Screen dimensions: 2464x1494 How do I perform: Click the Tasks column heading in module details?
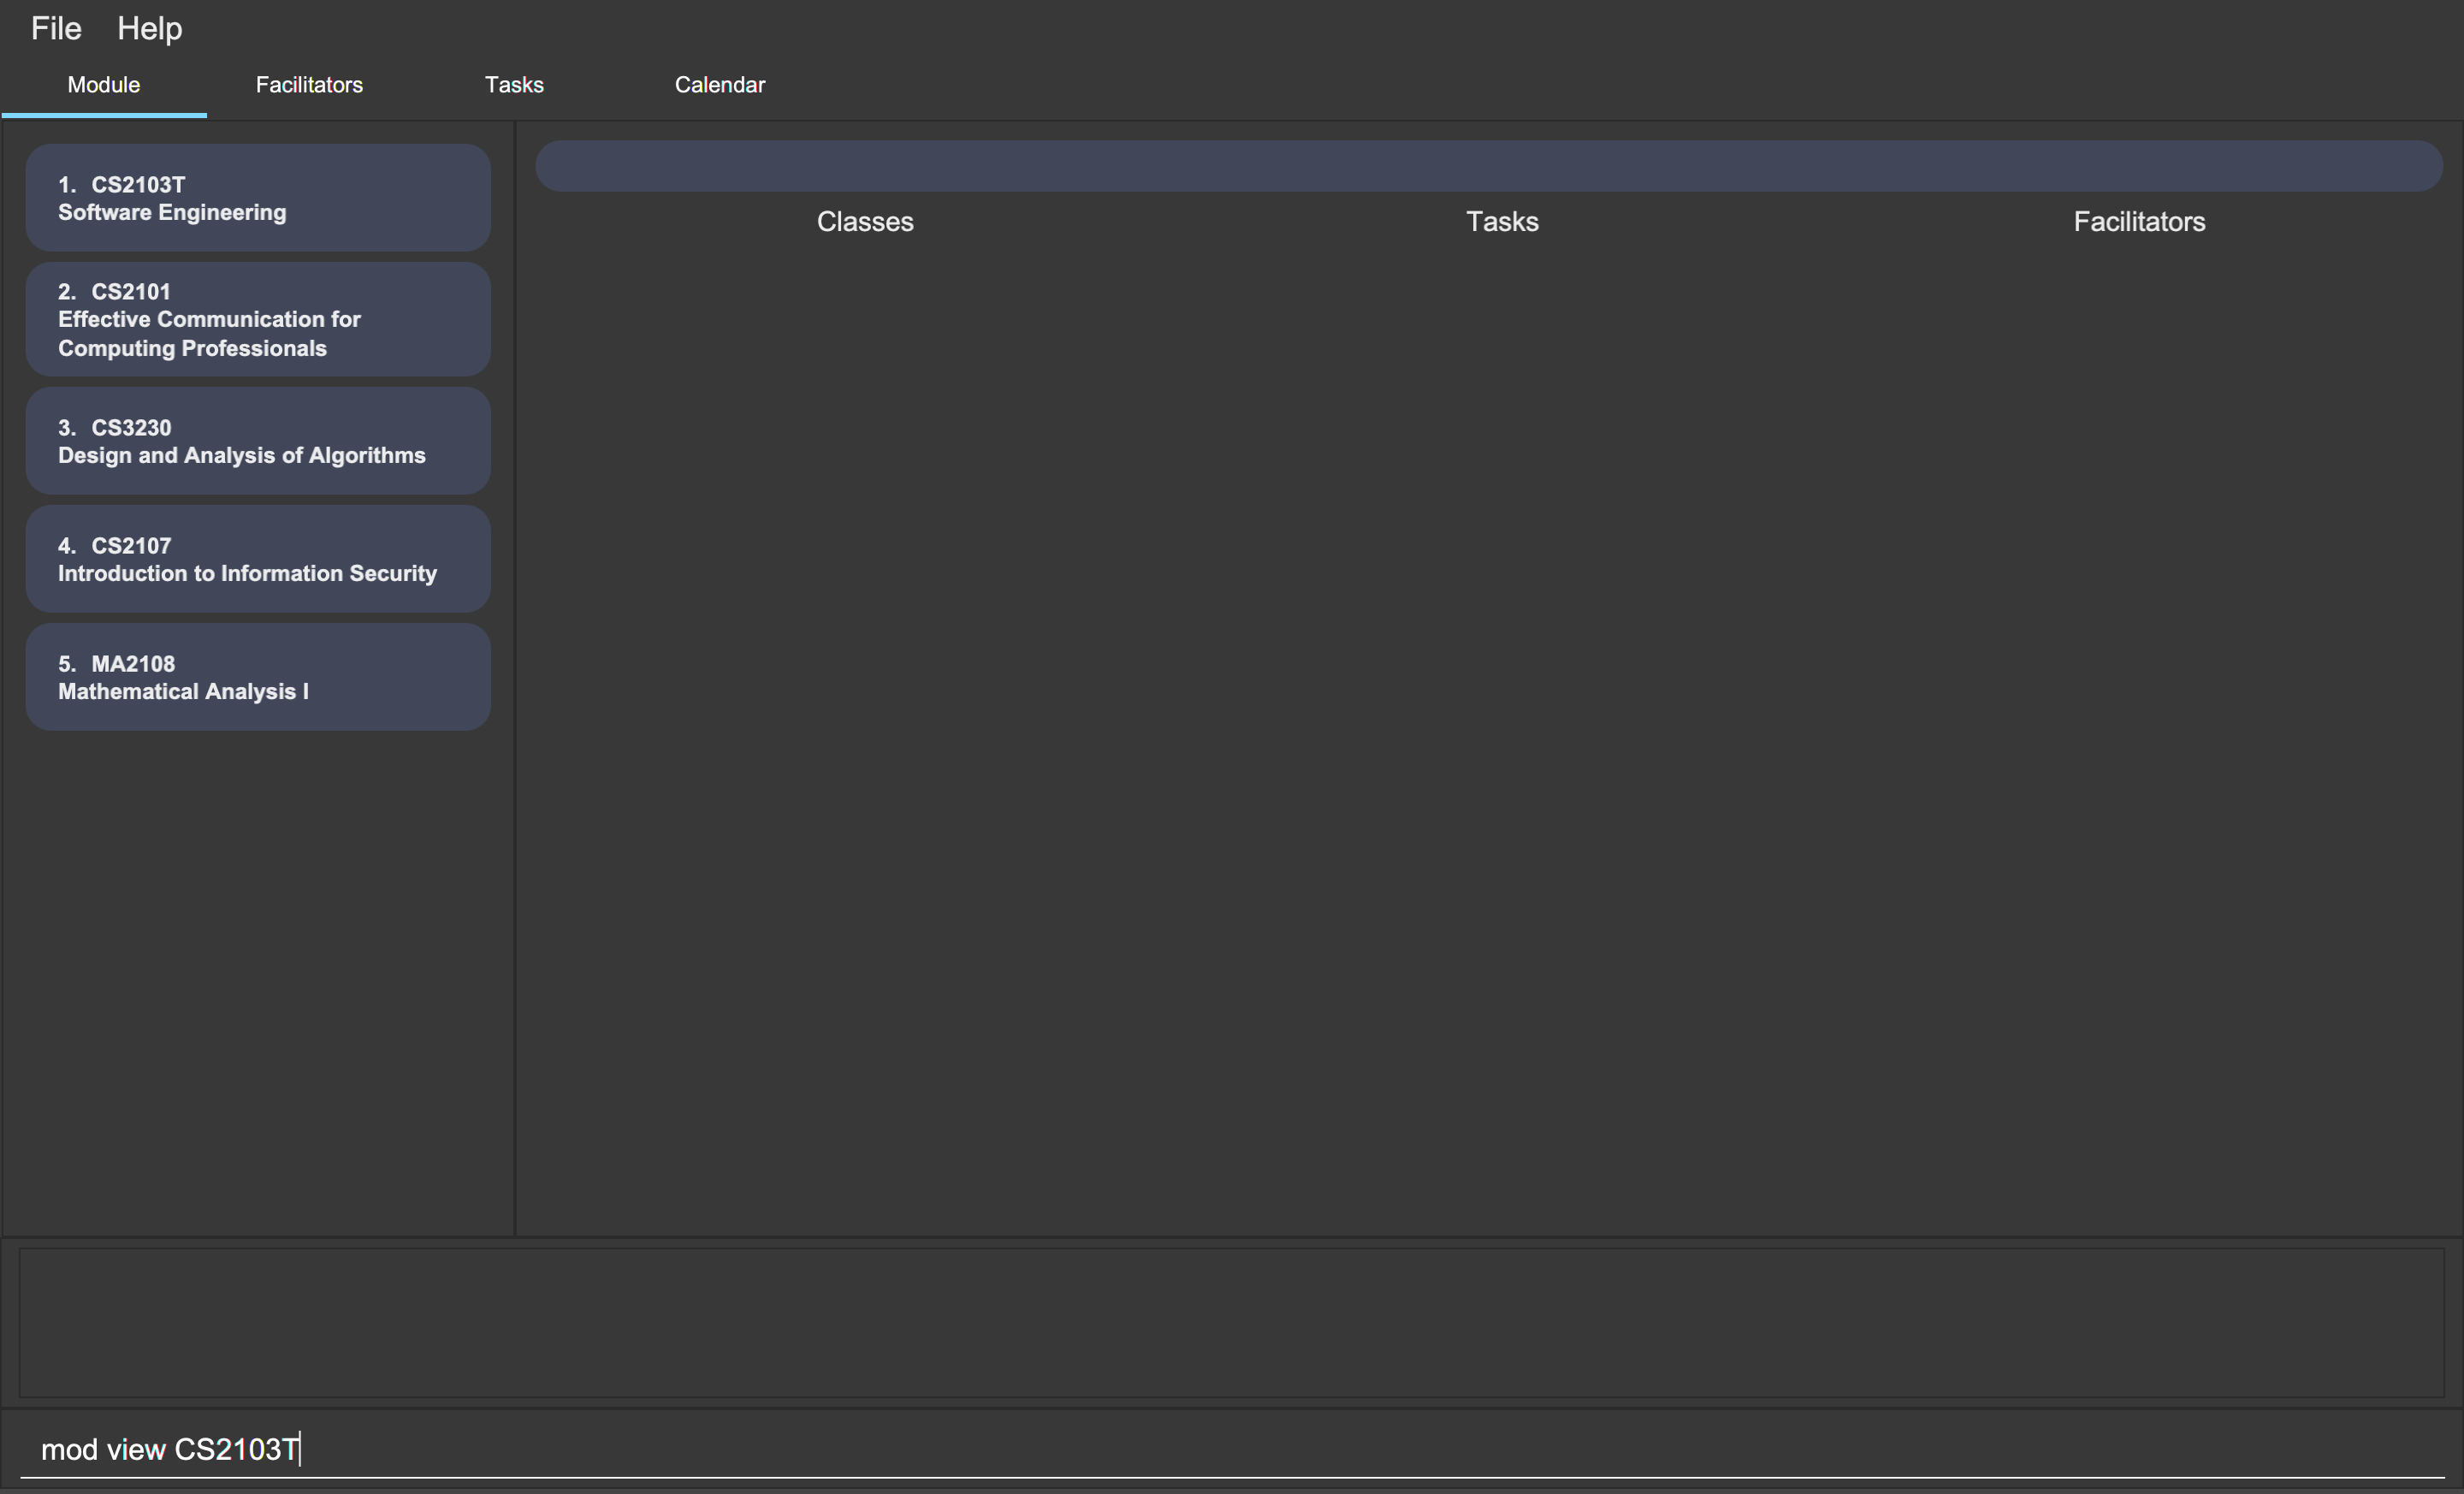coord(1502,221)
